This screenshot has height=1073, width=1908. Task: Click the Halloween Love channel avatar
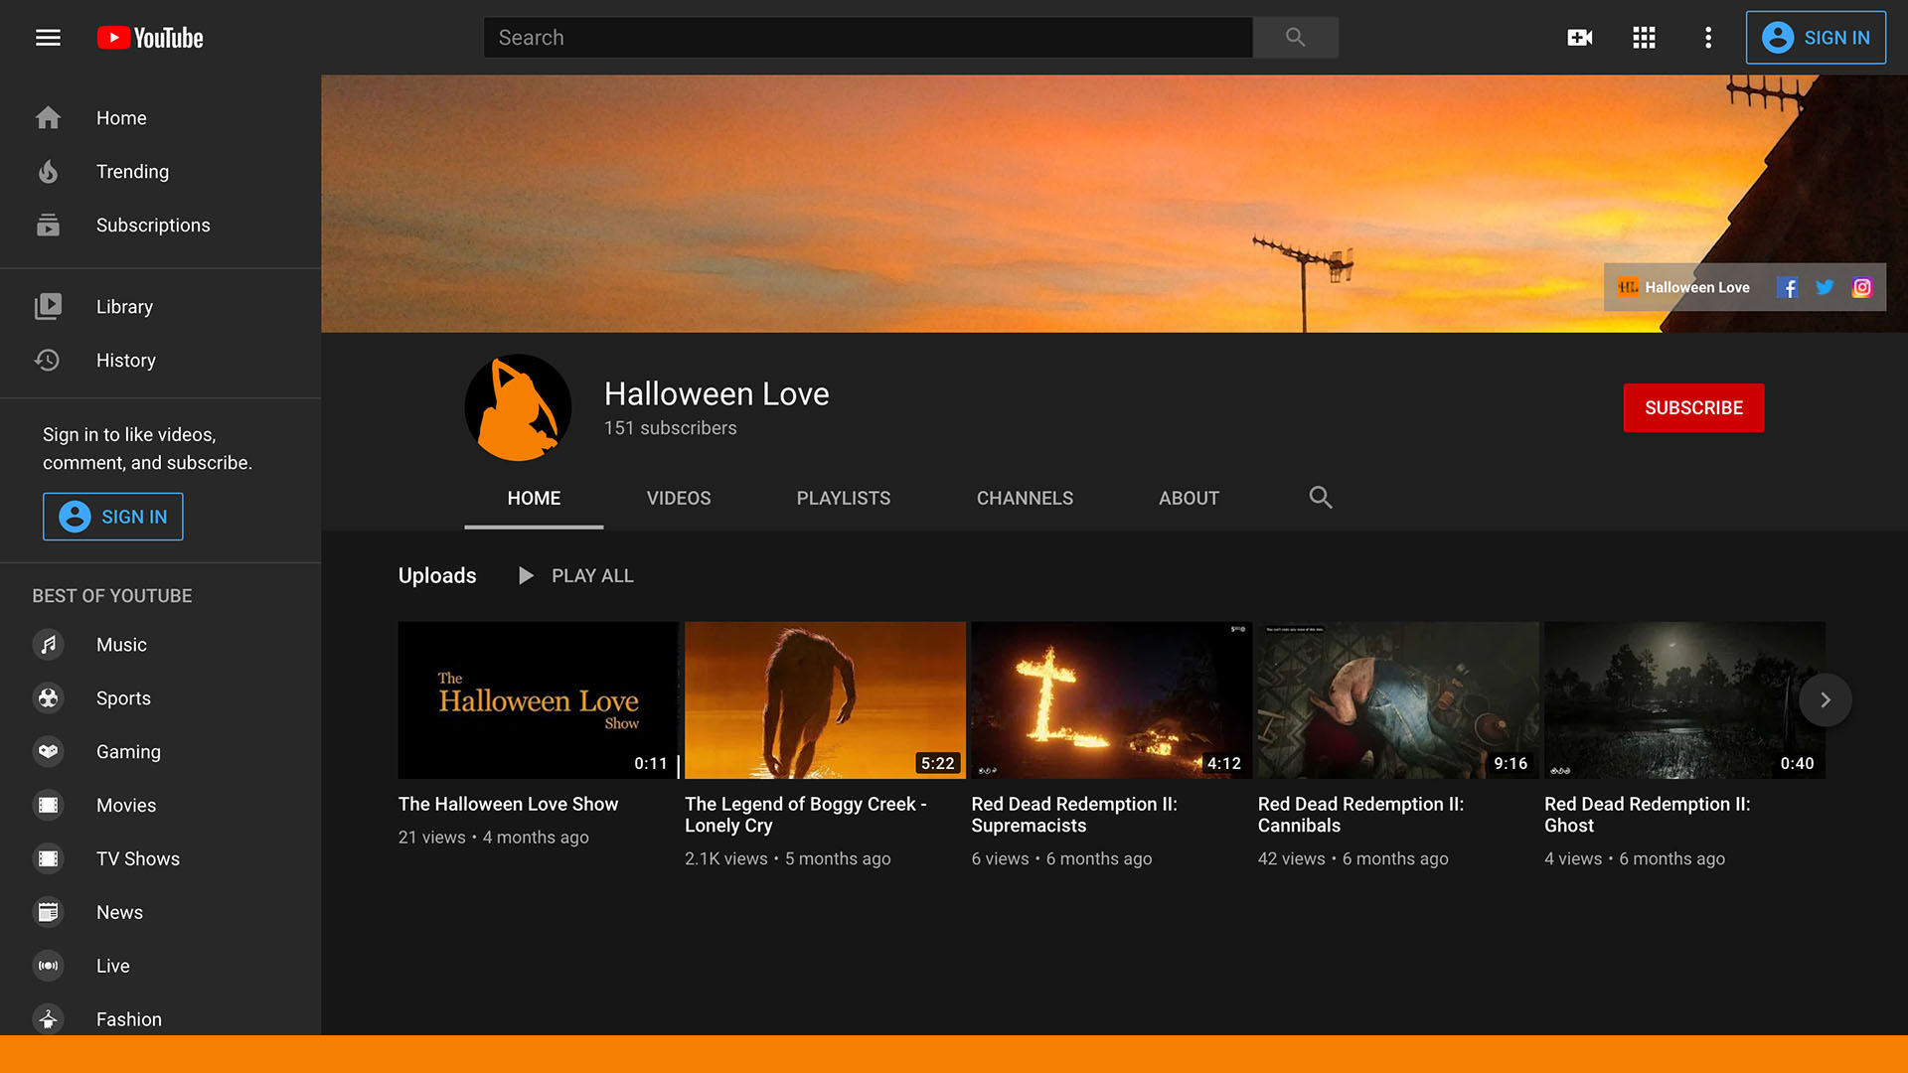[x=518, y=407]
